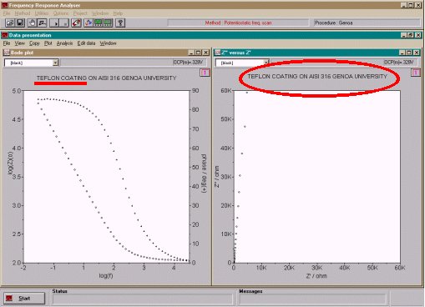The image size is (425, 307).
Task: Click the open file toolbar icon
Action: [10, 23]
